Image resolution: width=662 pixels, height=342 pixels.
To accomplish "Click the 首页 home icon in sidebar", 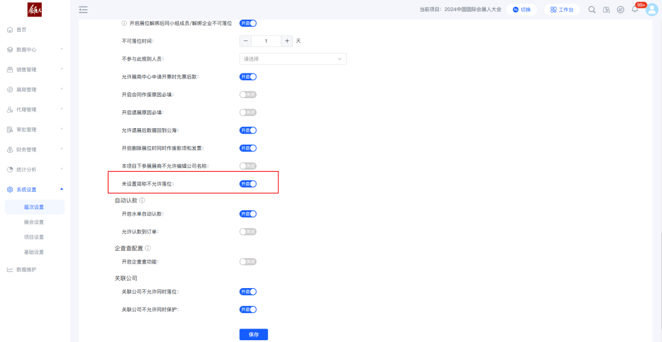I will (x=10, y=29).
